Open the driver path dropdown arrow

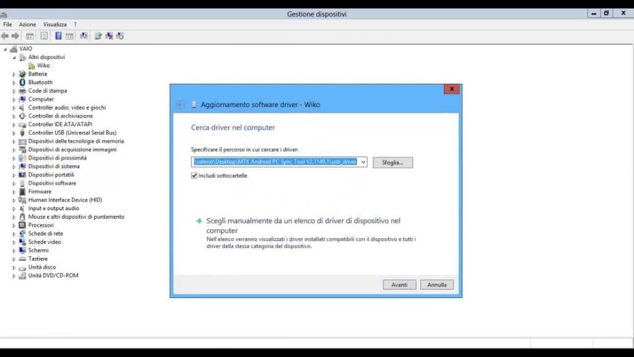pos(363,162)
